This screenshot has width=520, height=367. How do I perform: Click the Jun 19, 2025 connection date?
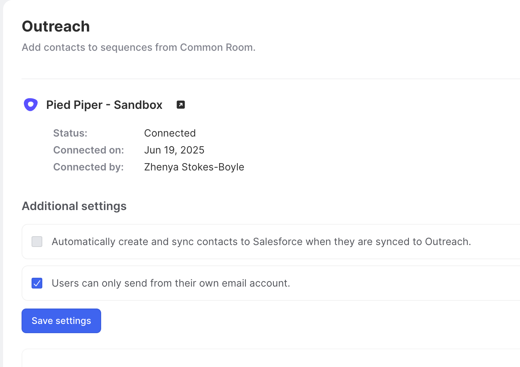(174, 150)
